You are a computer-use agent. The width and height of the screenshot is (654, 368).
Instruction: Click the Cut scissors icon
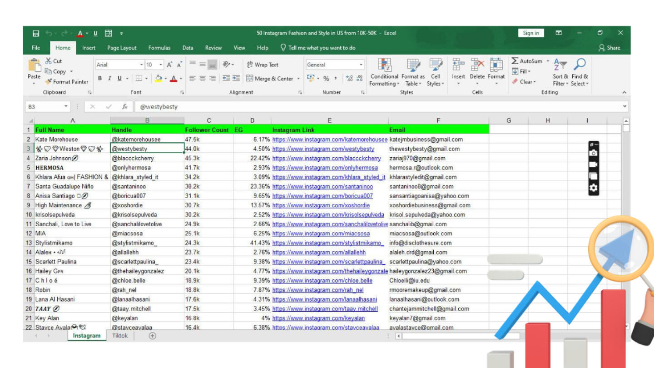pos(48,61)
